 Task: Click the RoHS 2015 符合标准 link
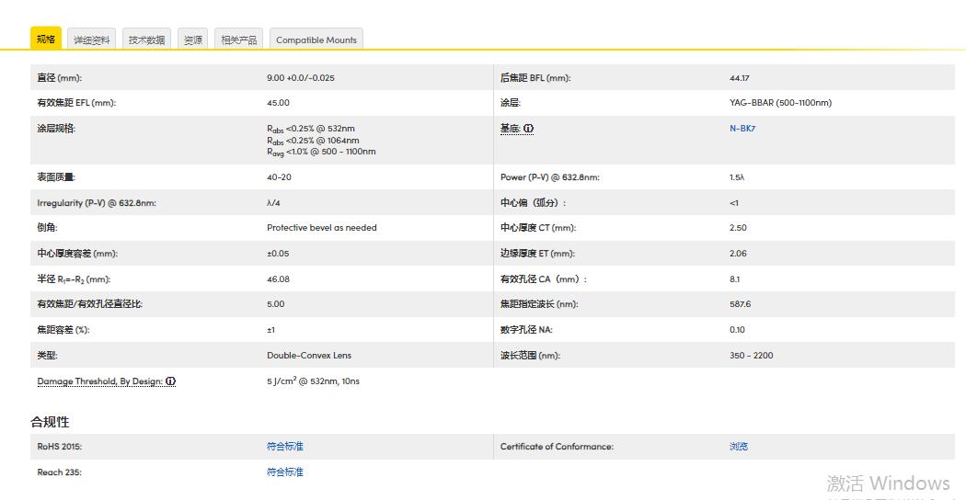[284, 447]
